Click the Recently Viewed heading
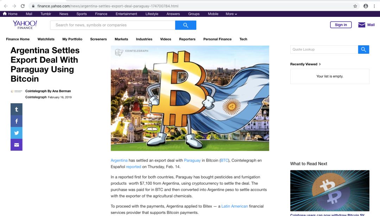 point(304,64)
